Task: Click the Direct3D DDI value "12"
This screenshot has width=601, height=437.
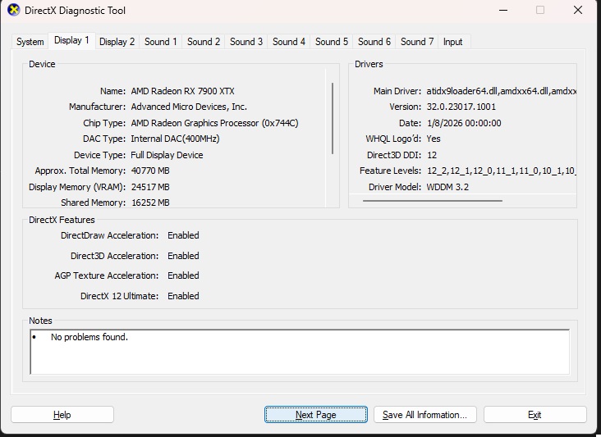Action: pos(432,155)
